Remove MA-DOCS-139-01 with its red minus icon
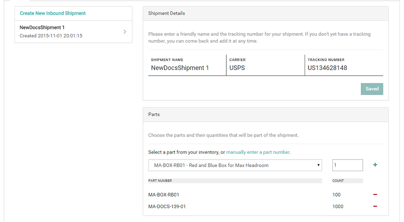Image resolution: width=404 pixels, height=222 pixels. [x=375, y=206]
